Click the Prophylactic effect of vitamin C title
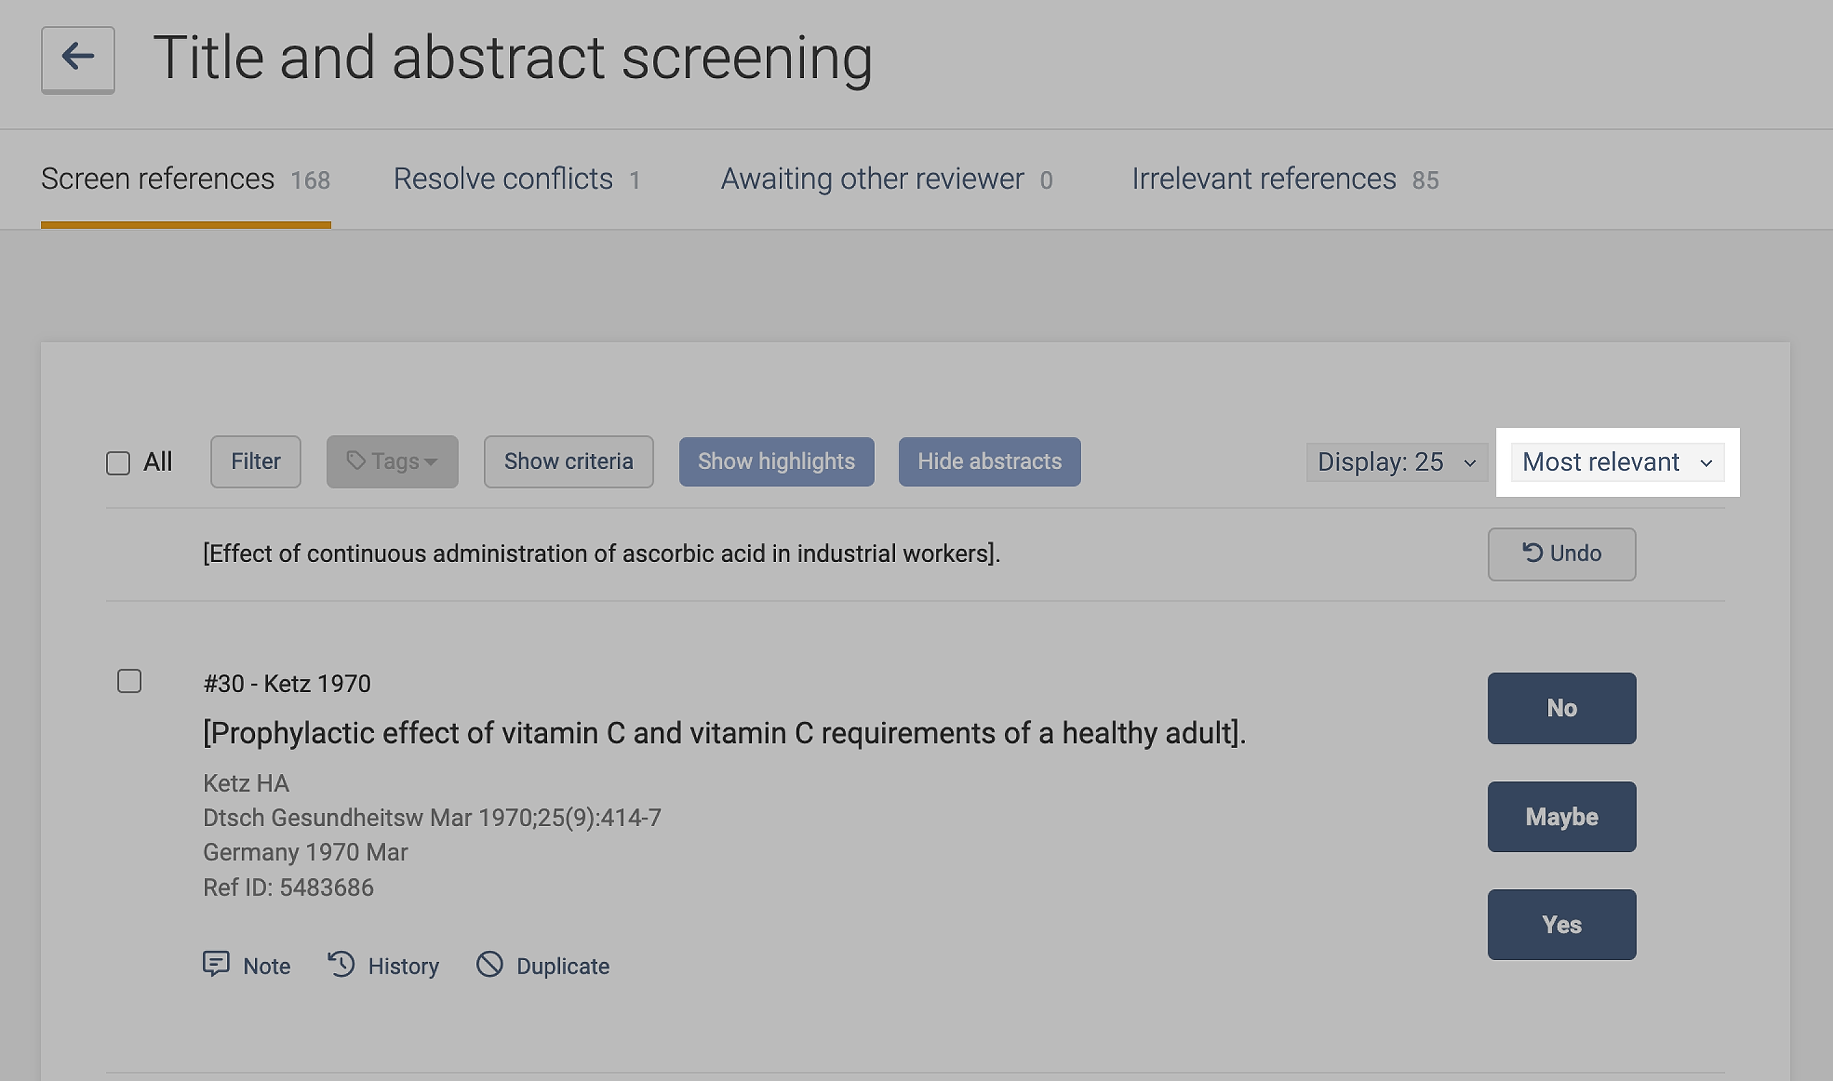The image size is (1833, 1081). click(x=724, y=733)
